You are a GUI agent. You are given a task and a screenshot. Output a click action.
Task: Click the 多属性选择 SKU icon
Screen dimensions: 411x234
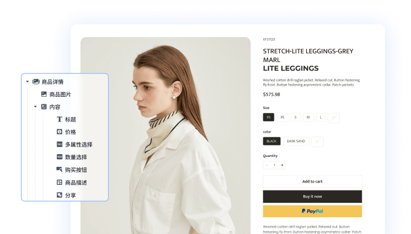60,144
